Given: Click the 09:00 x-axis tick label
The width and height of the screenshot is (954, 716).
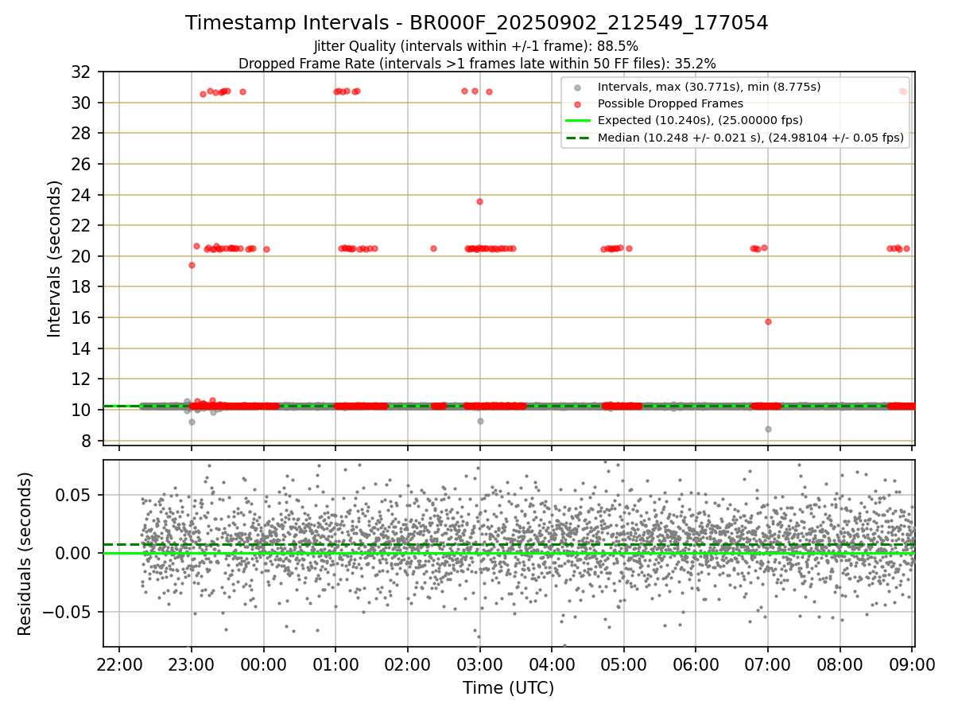Looking at the screenshot, I should tap(912, 666).
